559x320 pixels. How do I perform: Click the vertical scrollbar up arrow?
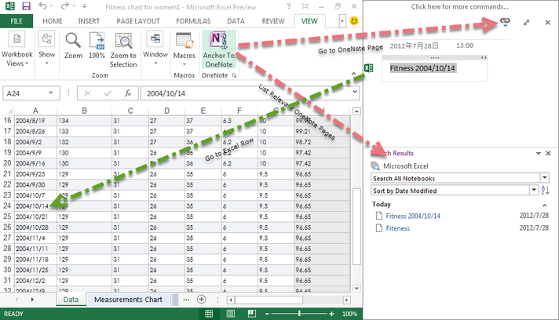[356, 111]
